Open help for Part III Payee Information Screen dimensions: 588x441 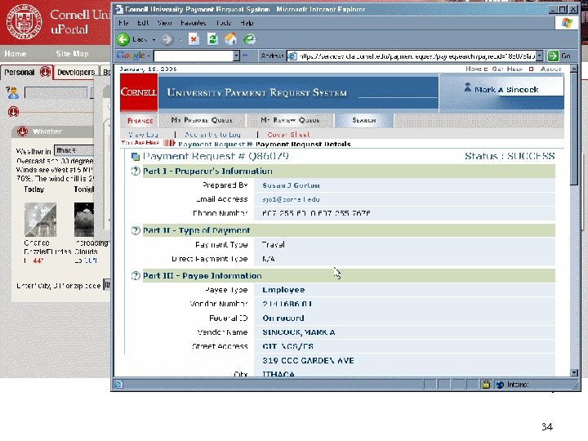click(136, 276)
